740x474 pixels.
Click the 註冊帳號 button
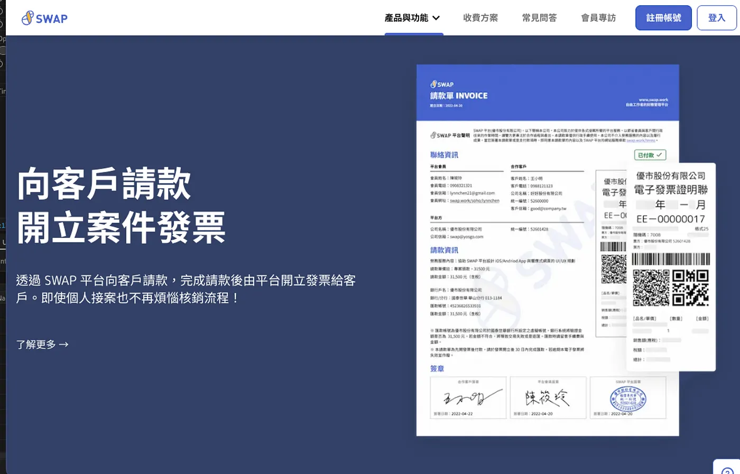click(x=663, y=18)
